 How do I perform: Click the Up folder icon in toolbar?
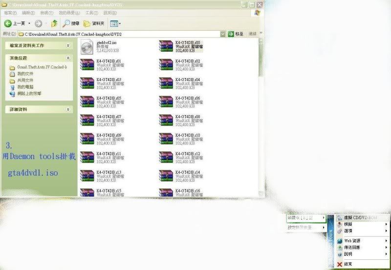[x=54, y=23]
